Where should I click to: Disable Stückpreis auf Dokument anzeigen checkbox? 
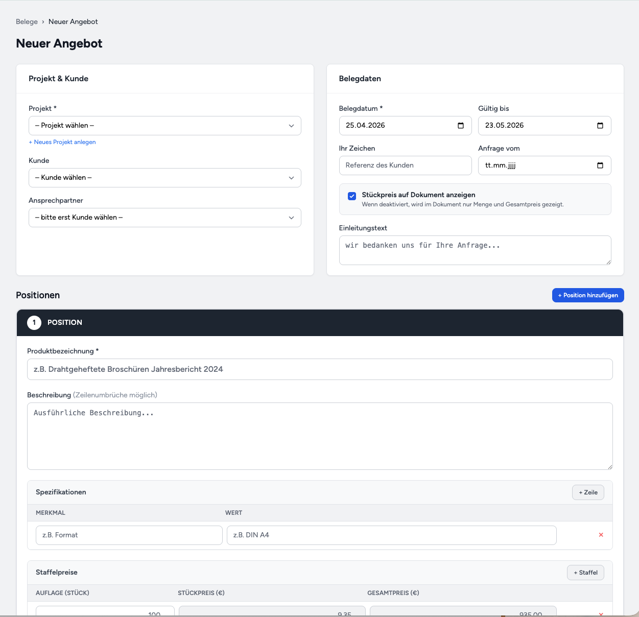[352, 196]
